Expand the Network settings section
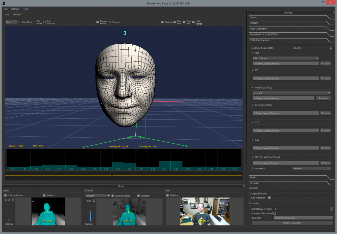The height and width of the screenshot is (234, 337). click(x=291, y=183)
